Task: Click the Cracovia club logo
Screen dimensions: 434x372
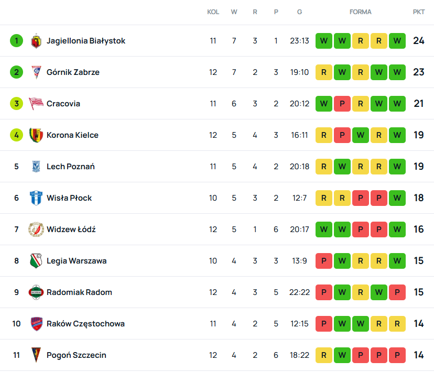Action: (36, 104)
